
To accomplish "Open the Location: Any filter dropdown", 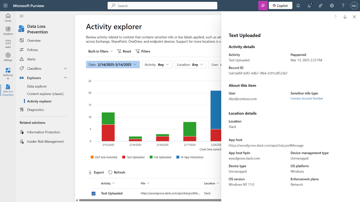I will 190,65.
